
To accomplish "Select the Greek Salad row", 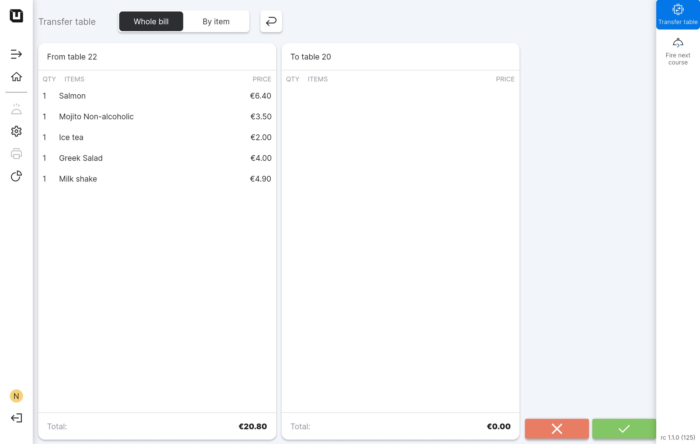I will click(157, 158).
